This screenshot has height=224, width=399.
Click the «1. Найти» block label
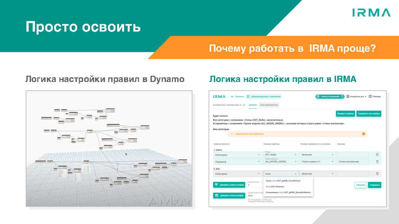pos(217,150)
